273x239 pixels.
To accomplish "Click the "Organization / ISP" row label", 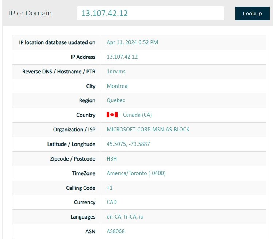I will pos(74,130).
